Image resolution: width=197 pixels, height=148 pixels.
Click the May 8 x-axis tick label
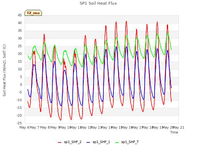point(45,127)
